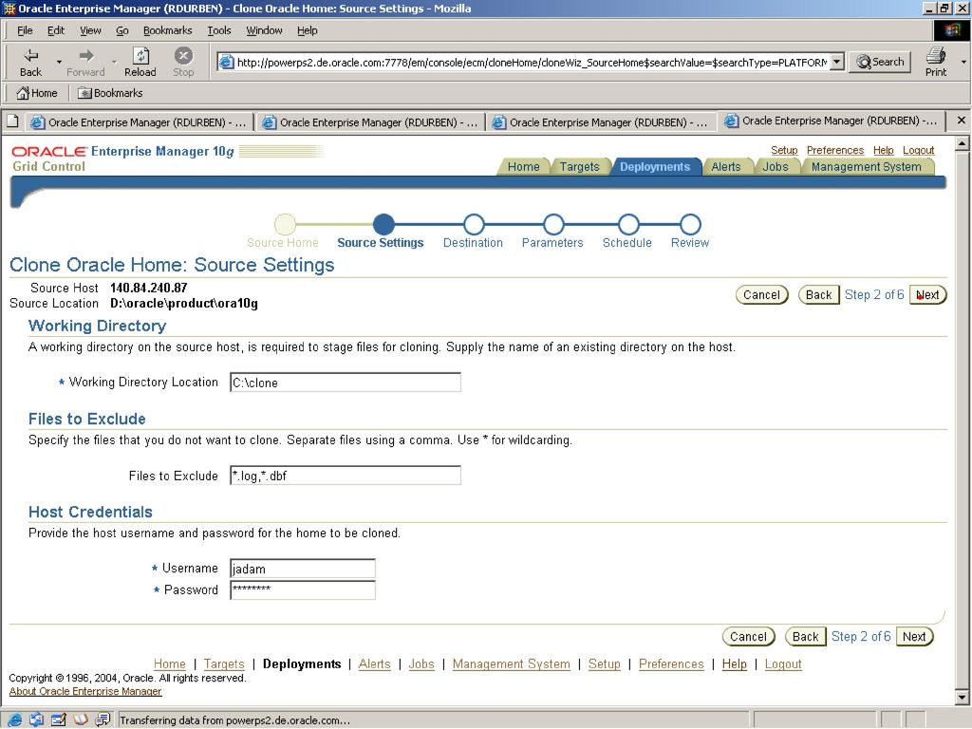Click the Setup link at top right

[x=784, y=151]
